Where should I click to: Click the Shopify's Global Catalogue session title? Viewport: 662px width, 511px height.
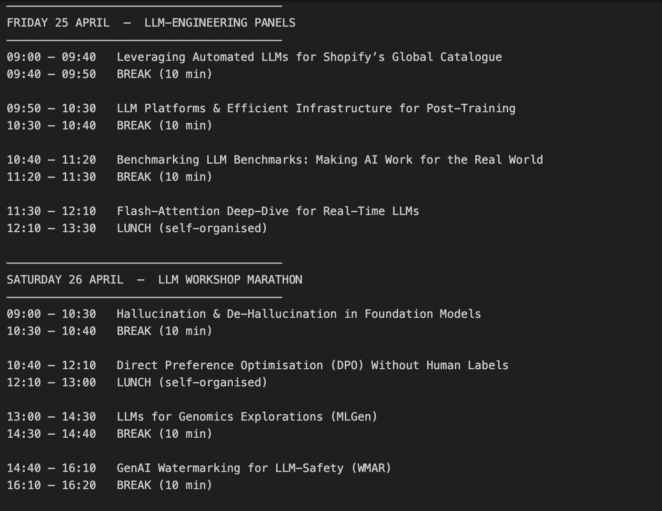(412, 57)
